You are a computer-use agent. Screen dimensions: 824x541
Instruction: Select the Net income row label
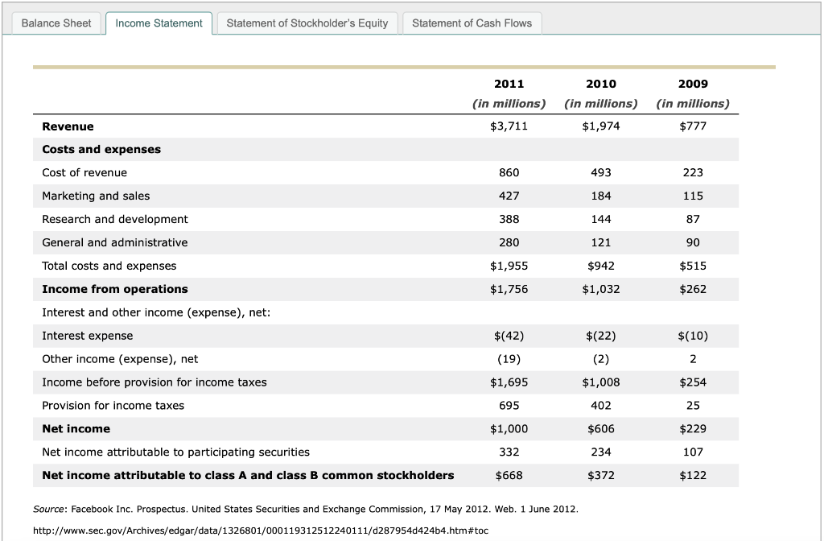[76, 429]
